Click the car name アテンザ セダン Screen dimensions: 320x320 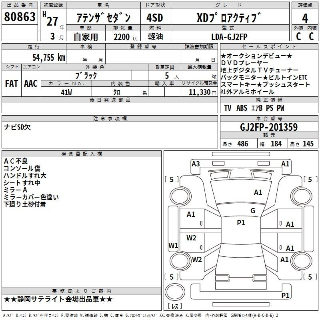(103, 18)
